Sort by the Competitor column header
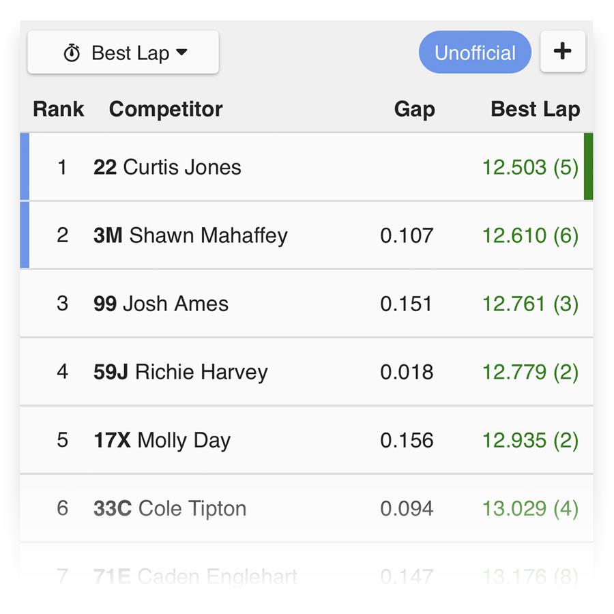Image resolution: width=614 pixels, height=614 pixels. (x=166, y=109)
